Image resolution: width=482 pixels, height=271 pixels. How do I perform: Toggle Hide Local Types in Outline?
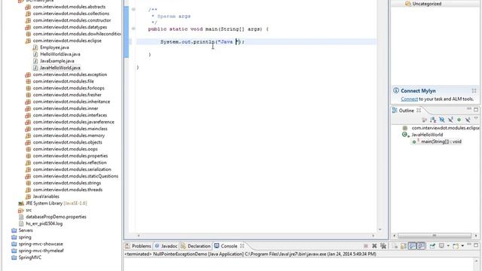click(x=468, y=120)
